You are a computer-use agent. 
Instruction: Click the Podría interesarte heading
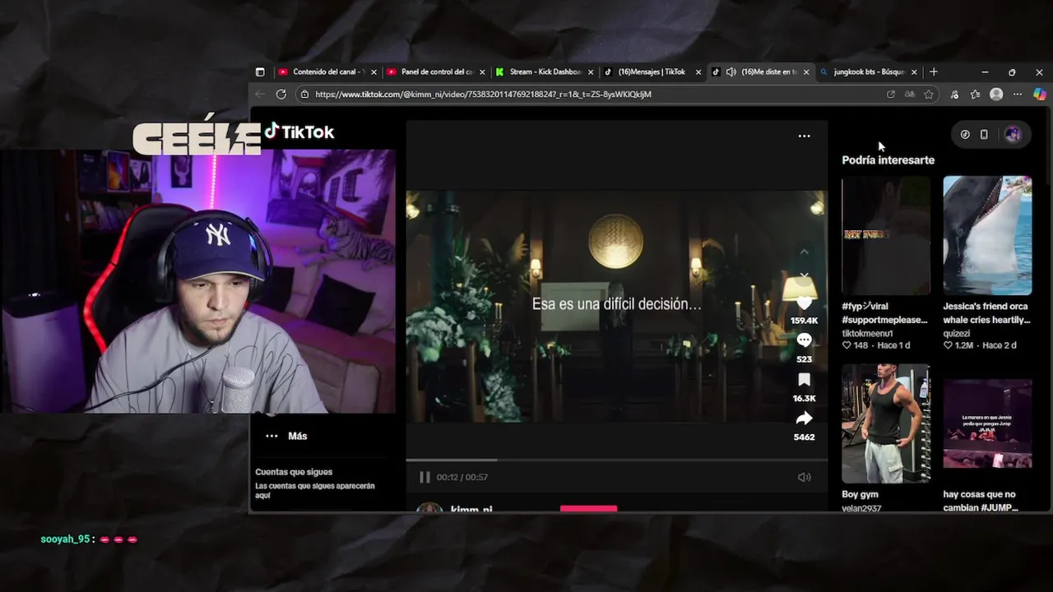pyautogui.click(x=888, y=160)
